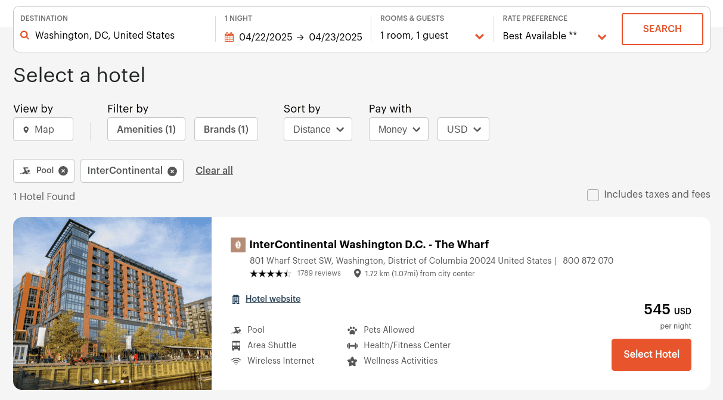Image resolution: width=723 pixels, height=400 pixels.
Task: Click the hotel address 801 Wharf Street SW
Action: (x=401, y=261)
